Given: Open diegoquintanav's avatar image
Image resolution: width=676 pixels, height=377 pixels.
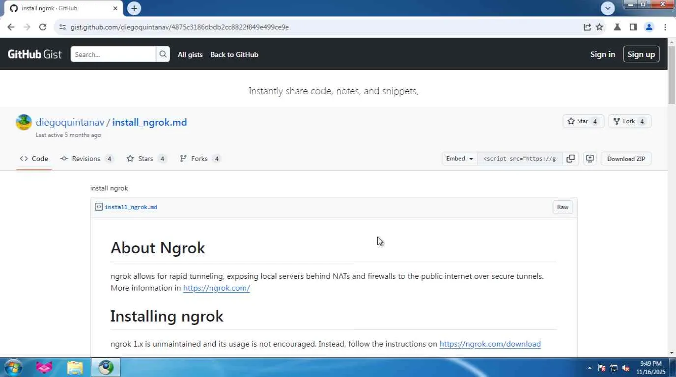Looking at the screenshot, I should (24, 122).
